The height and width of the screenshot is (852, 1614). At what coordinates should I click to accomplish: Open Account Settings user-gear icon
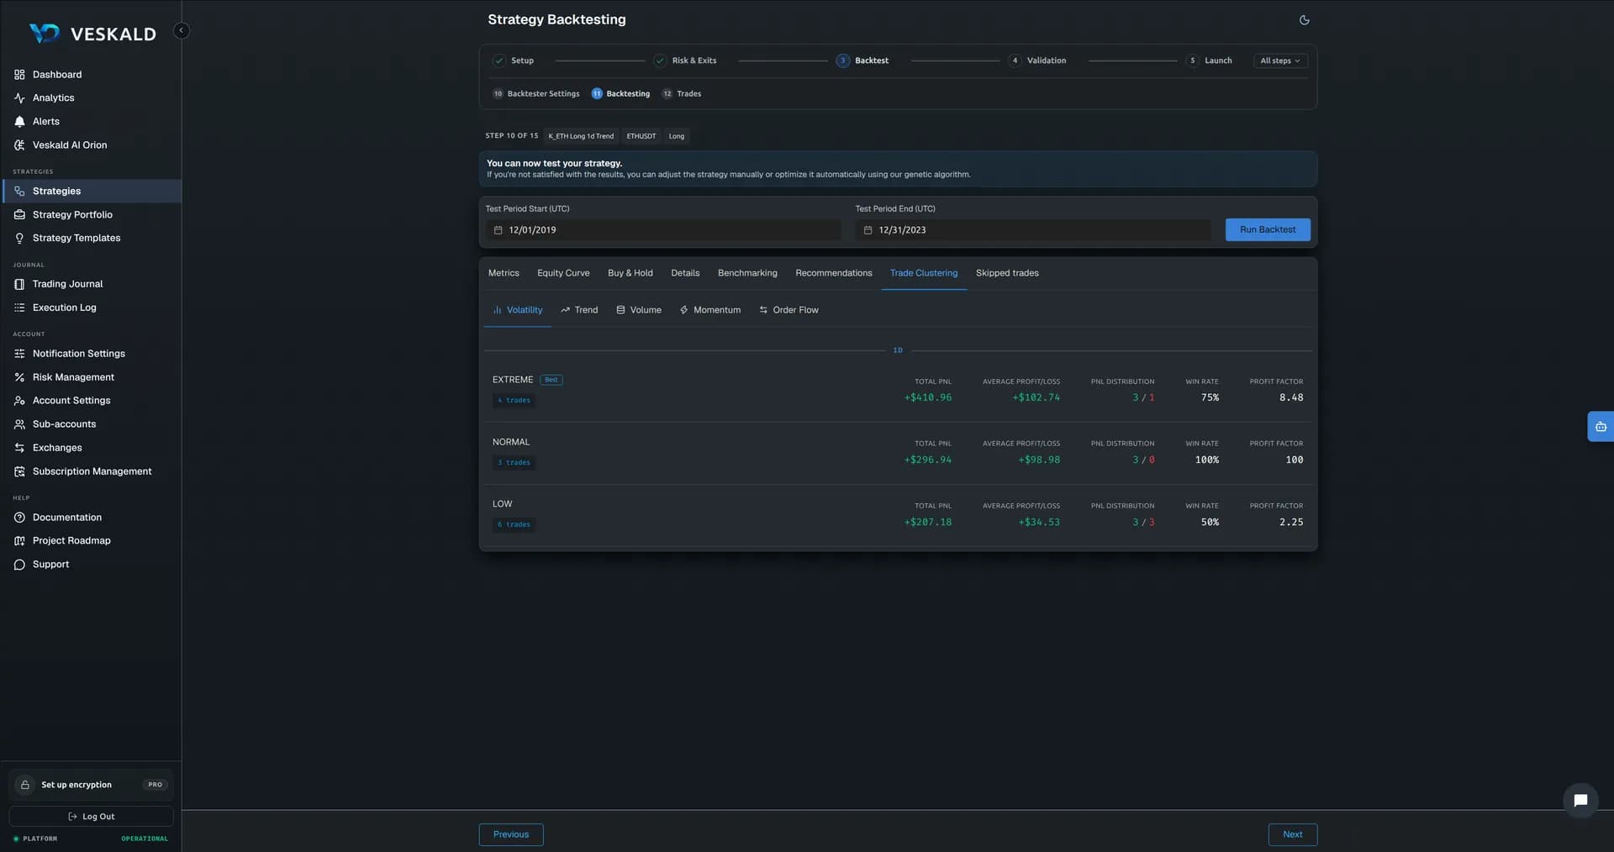(19, 401)
